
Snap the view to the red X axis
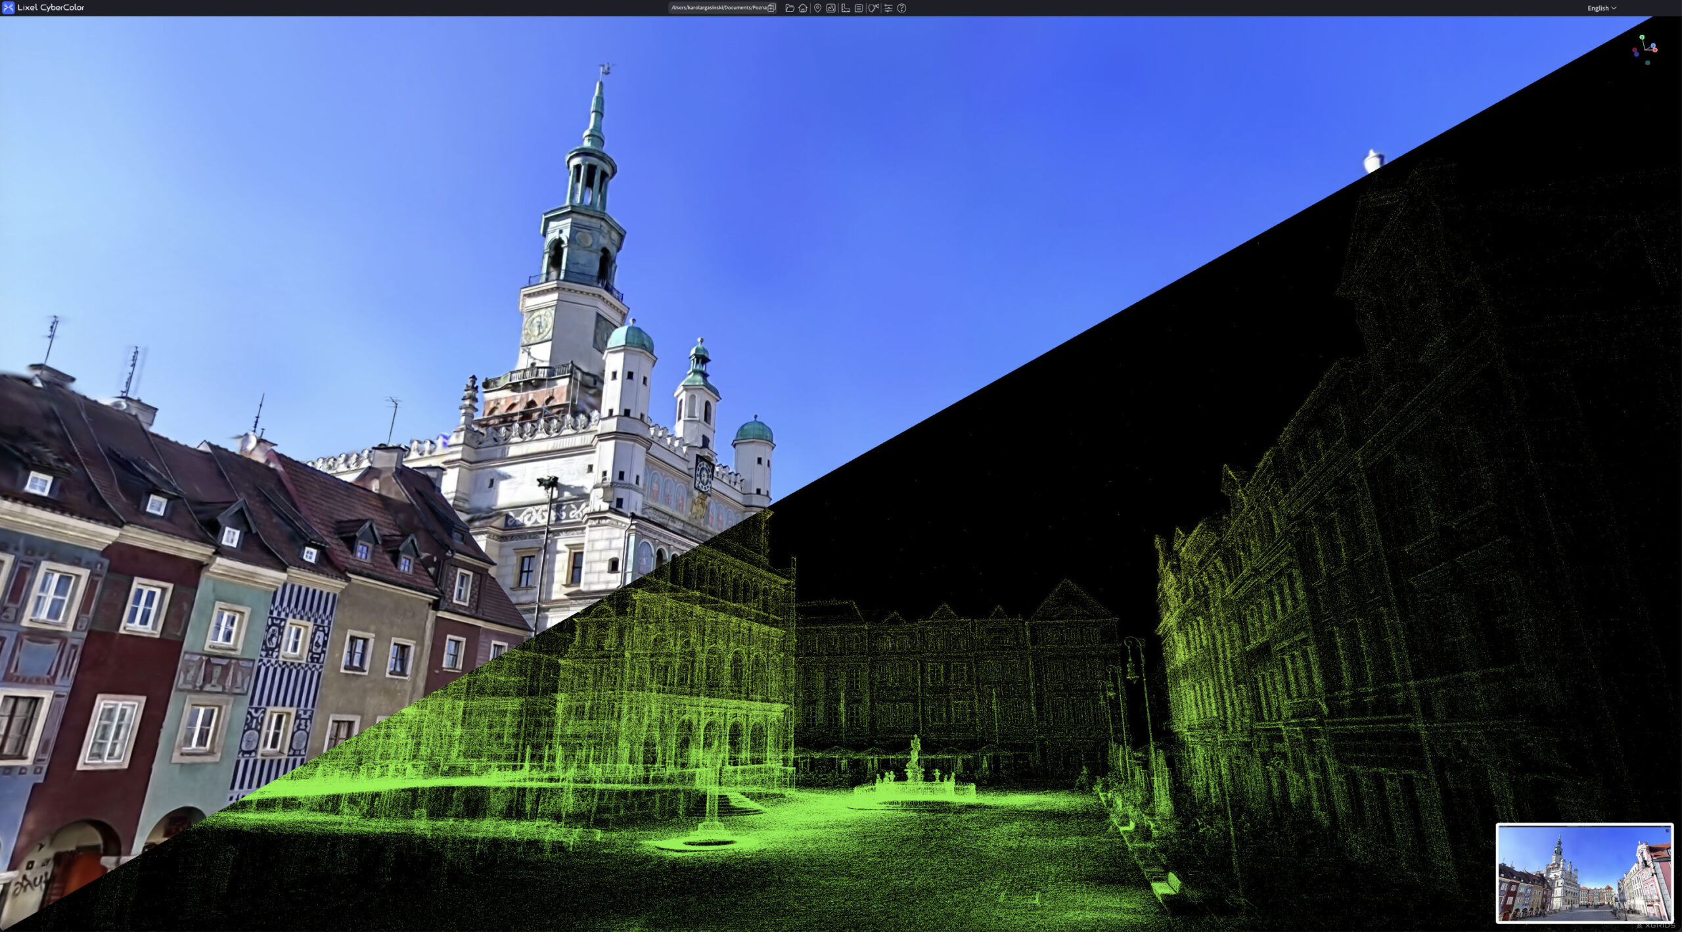[x=1655, y=50]
